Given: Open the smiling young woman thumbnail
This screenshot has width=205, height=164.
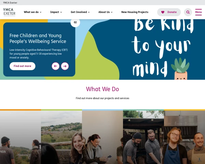Looking at the screenshot, I should [61, 137].
